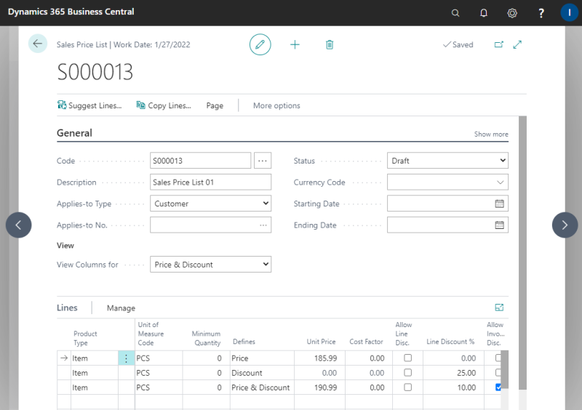This screenshot has width=582, height=410.
Task: Click the Product Type column header
Action: click(85, 338)
